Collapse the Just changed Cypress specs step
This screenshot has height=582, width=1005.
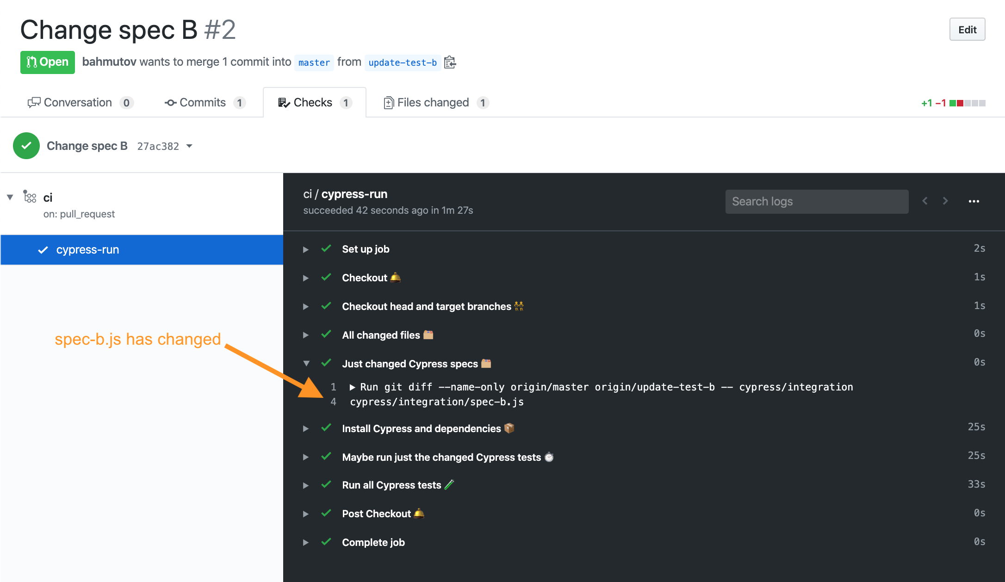[x=306, y=364]
